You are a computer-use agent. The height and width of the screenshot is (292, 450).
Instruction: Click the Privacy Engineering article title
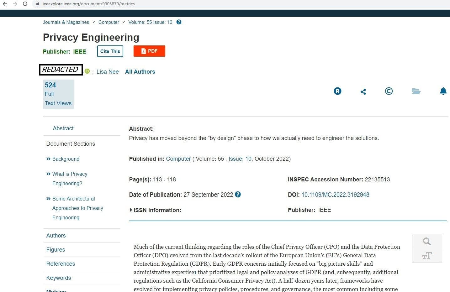click(x=91, y=37)
